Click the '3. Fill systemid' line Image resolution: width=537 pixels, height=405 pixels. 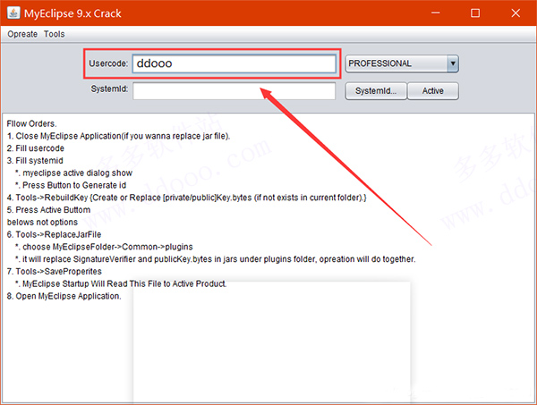pos(35,160)
